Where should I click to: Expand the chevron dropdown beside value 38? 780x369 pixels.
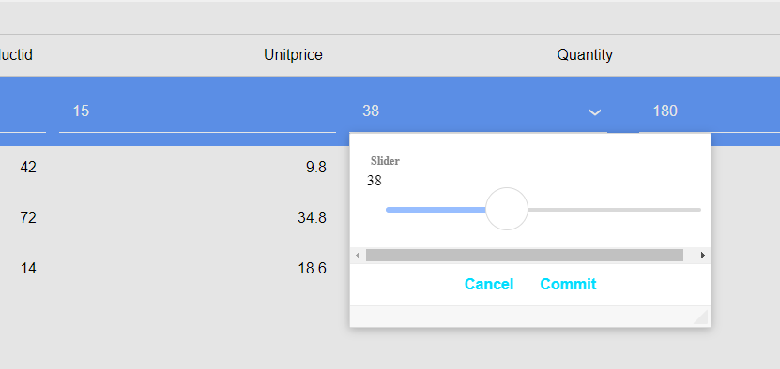595,112
